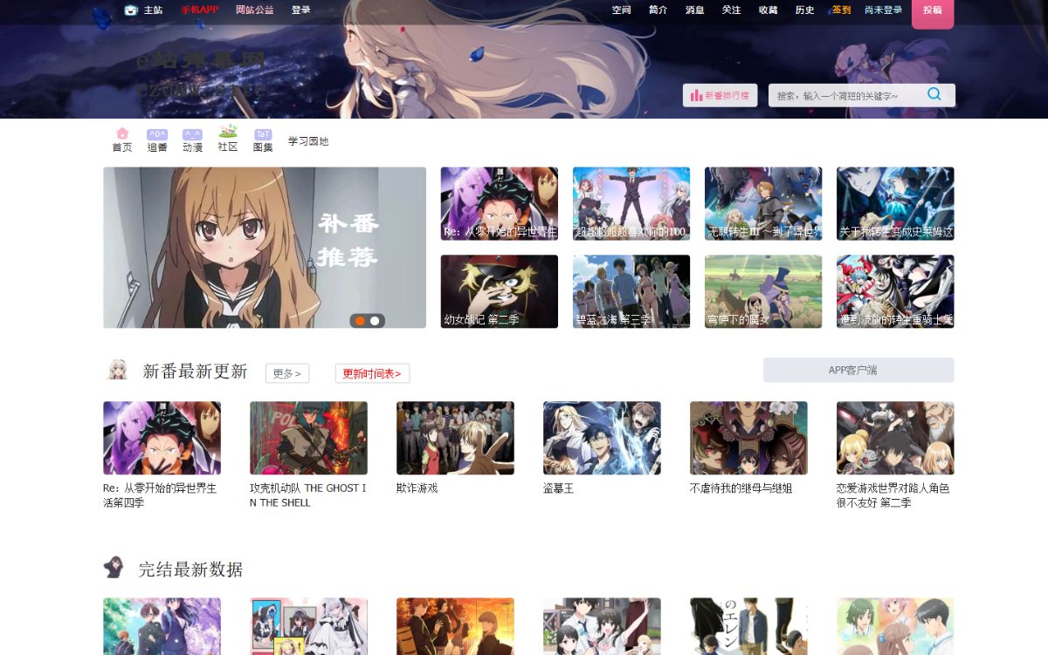
Task: Select the orange carousel indicator dot
Action: point(360,321)
